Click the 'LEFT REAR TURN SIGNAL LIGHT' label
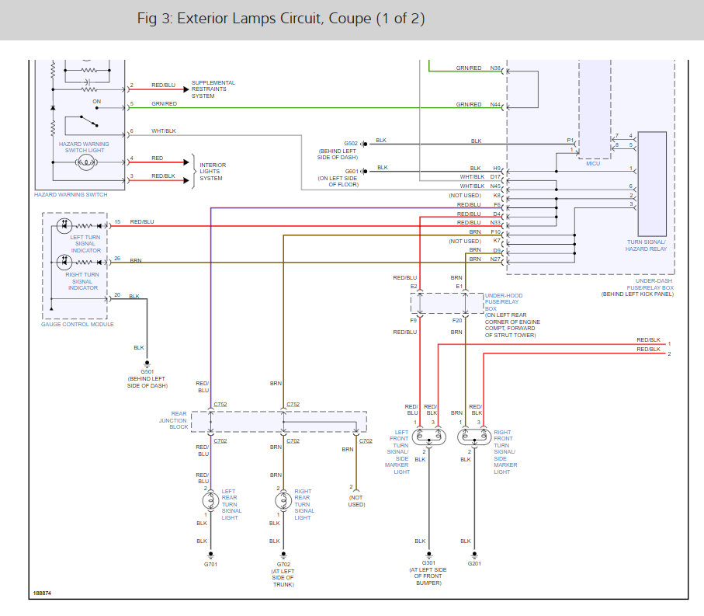This screenshot has width=704, height=616. 231,504
